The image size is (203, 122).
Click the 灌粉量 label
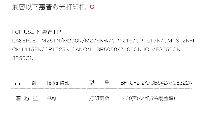point(27,98)
